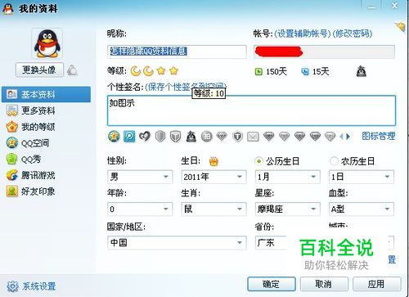The height and width of the screenshot is (297, 409).
Task: Click the 个性签名 text area with 如图示
Action: tap(251, 110)
